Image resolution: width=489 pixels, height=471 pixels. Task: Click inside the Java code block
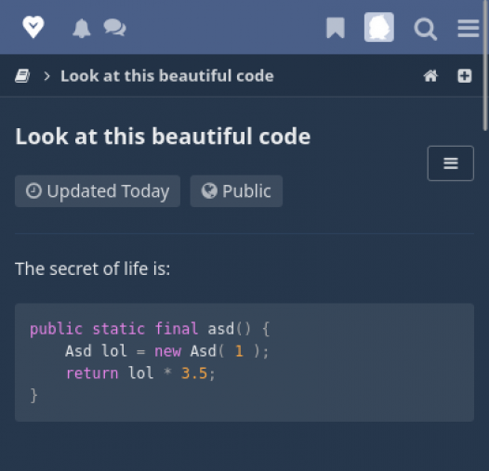click(244, 362)
